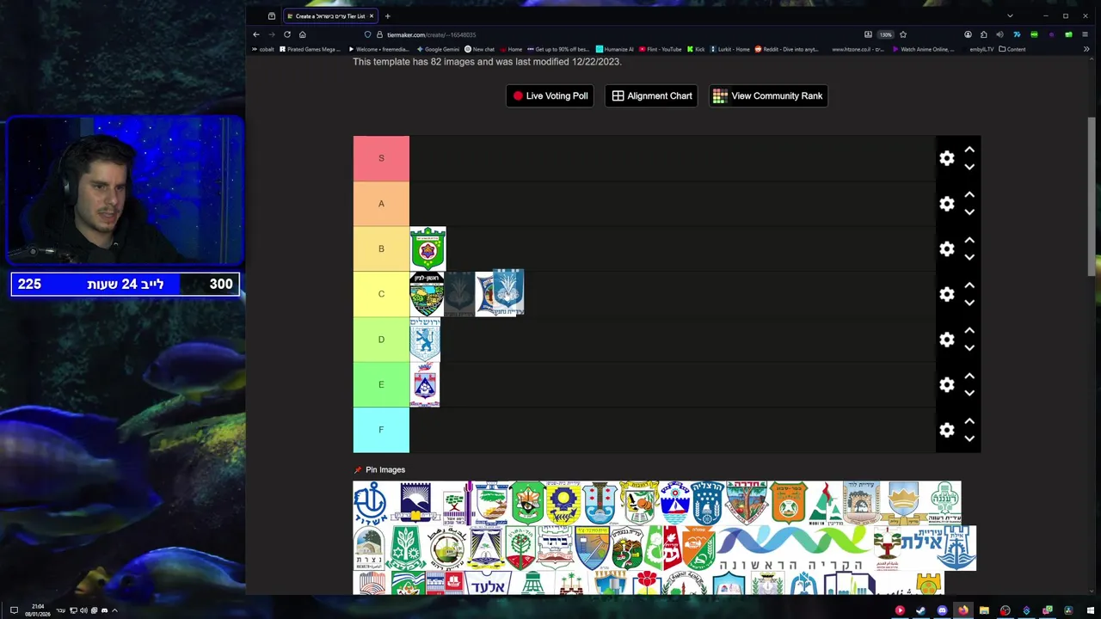
Task: Move D tier row down with chevron
Action: coord(969,348)
